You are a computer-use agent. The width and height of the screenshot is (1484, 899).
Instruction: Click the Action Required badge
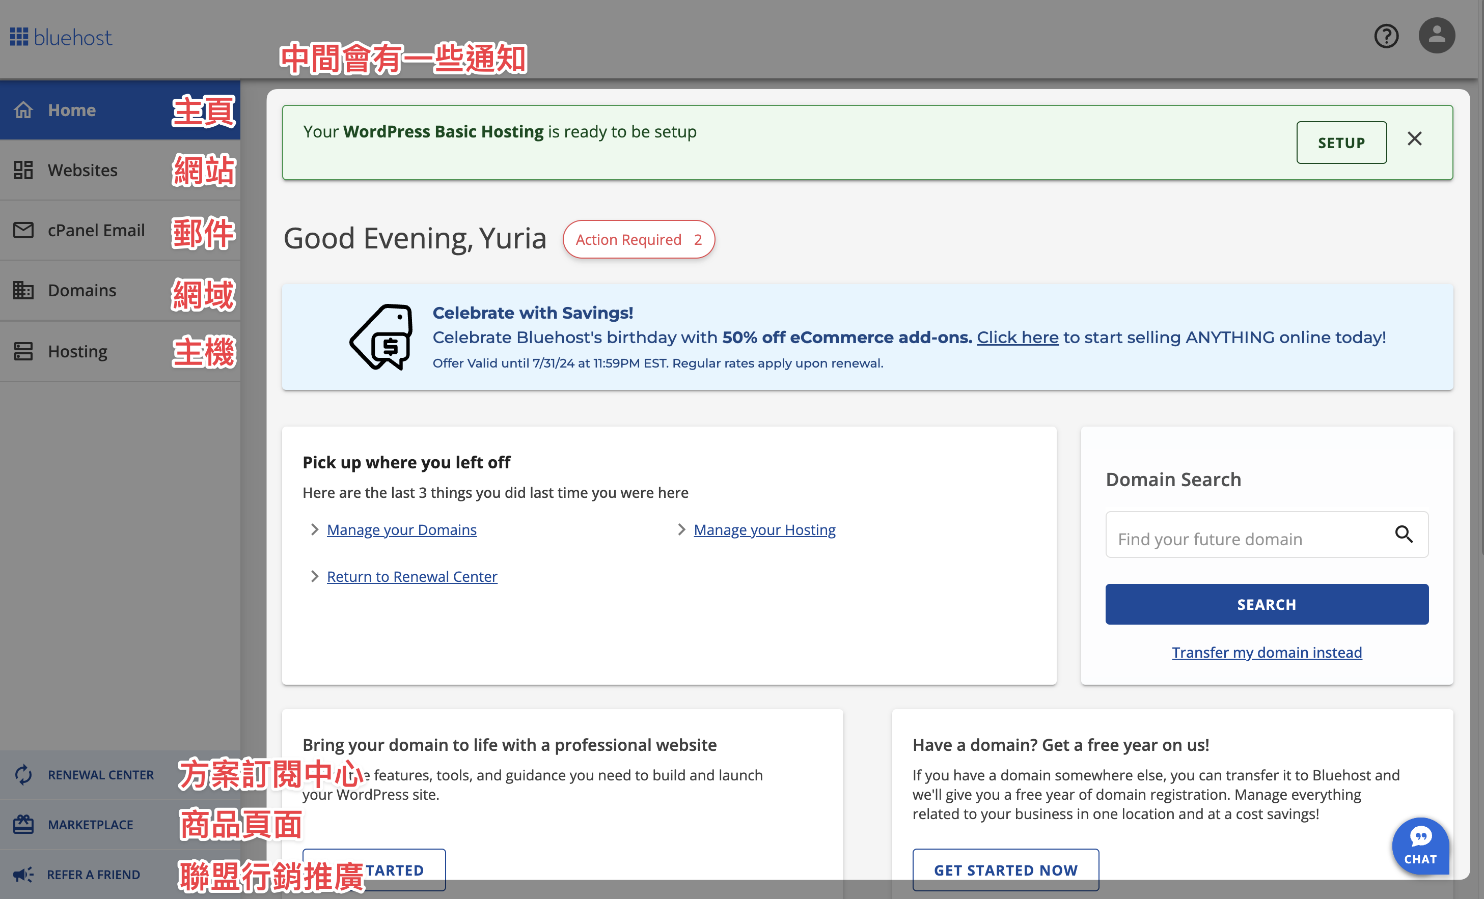(639, 240)
